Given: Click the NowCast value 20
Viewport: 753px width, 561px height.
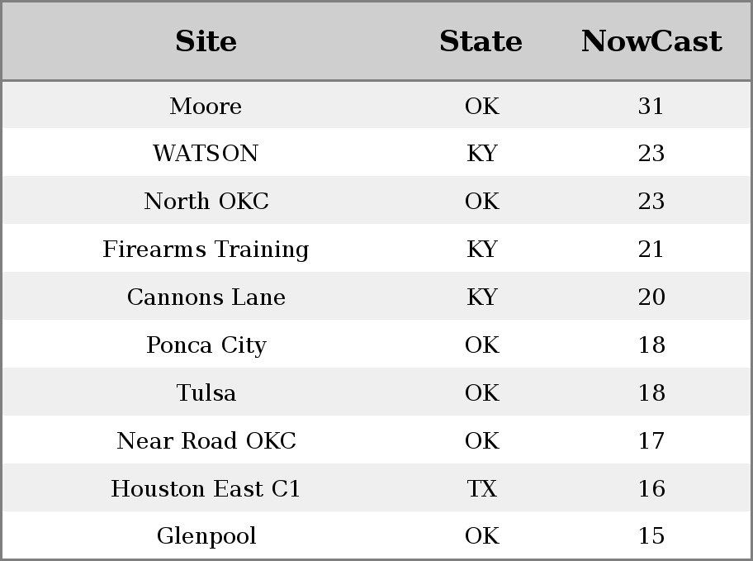Looking at the screenshot, I should [651, 297].
